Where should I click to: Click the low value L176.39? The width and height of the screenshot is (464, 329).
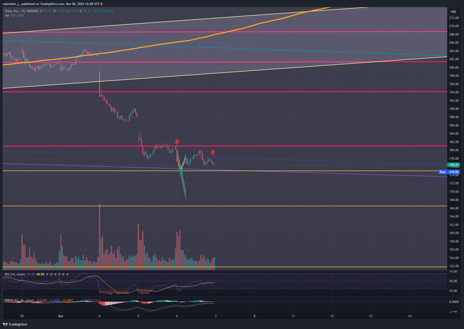(72, 11)
